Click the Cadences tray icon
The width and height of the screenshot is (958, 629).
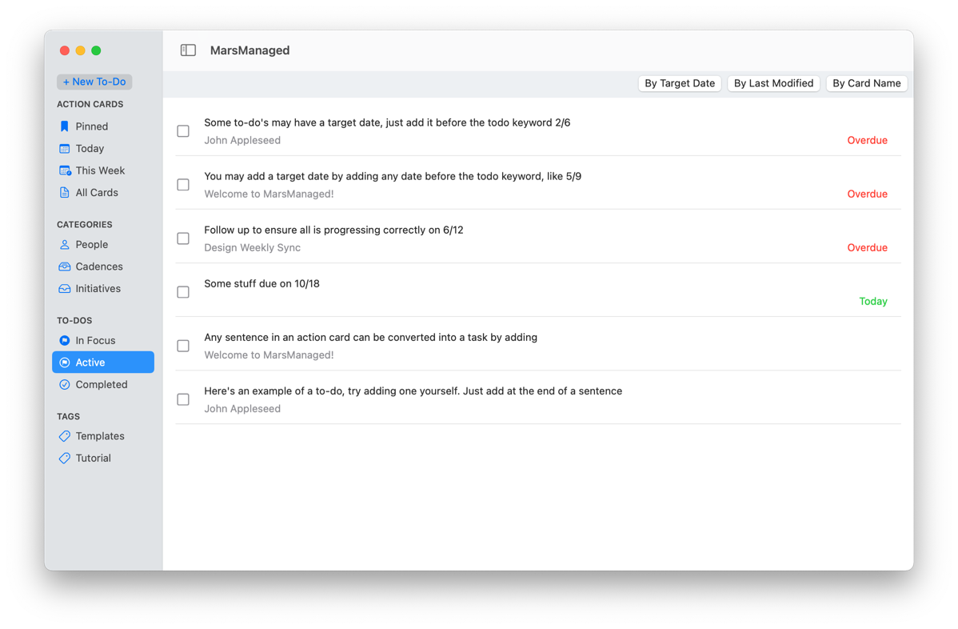tap(64, 266)
